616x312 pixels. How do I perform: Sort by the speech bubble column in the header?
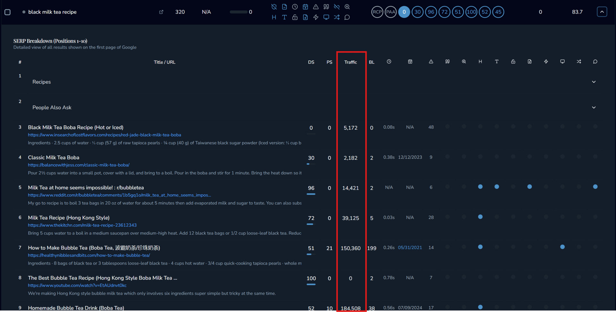click(595, 62)
